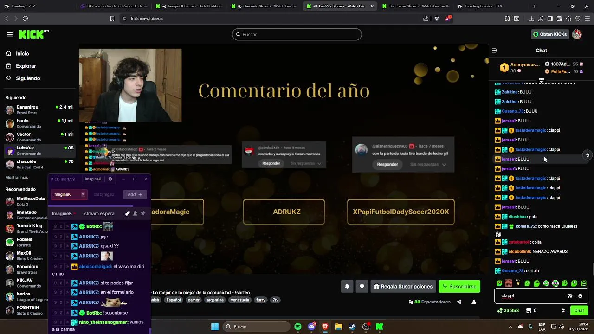The image size is (594, 334).
Task: Open Spotify from the taskbar
Action: 298,327
